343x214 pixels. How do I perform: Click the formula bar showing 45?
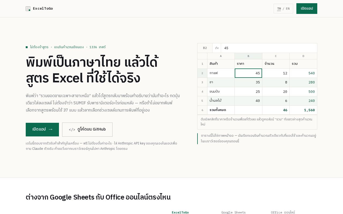269,48
